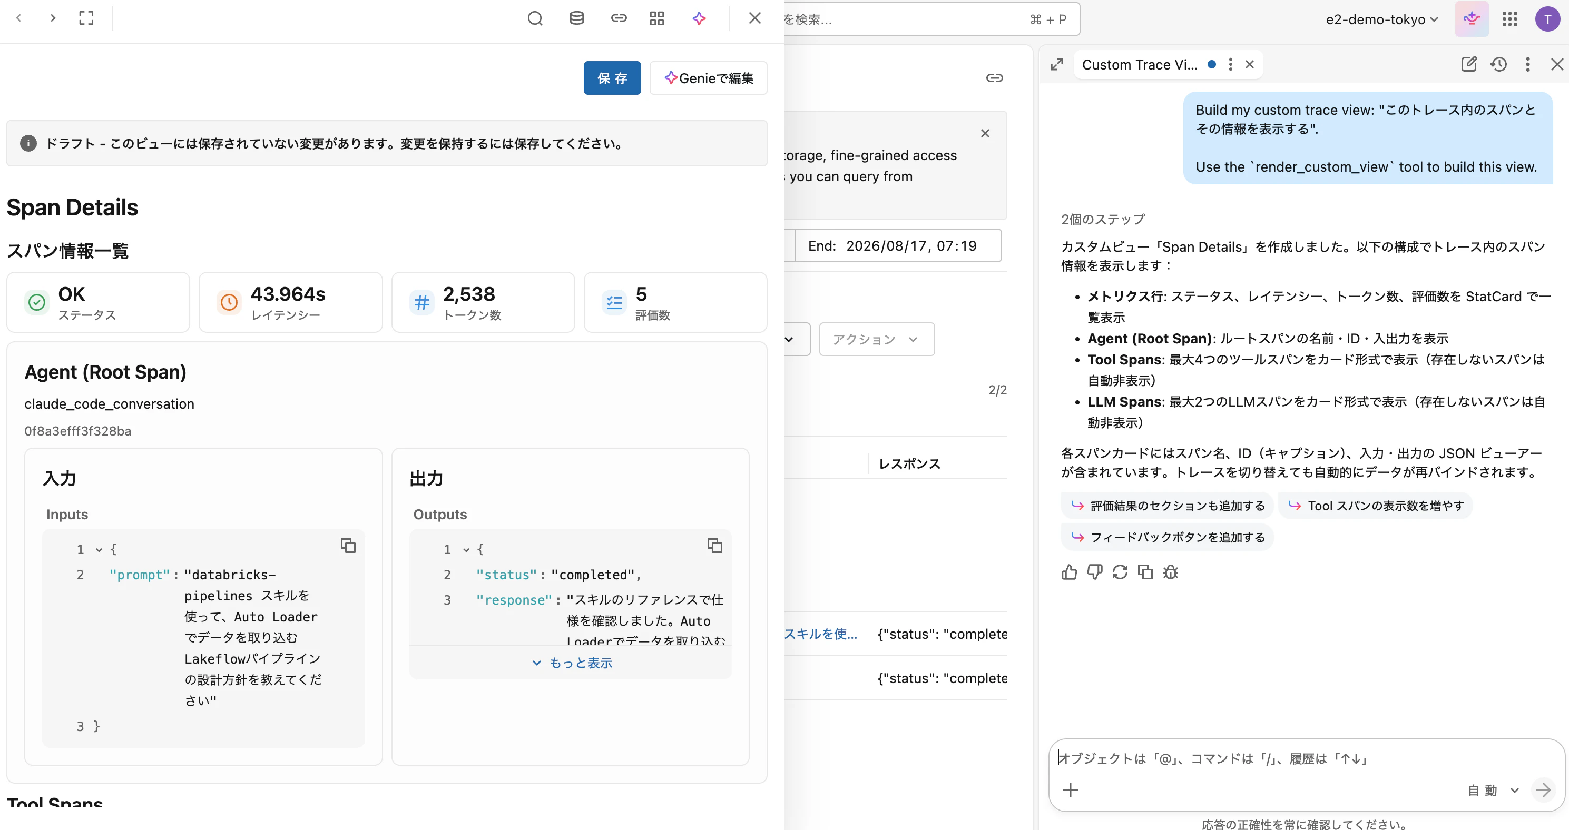
Task: Open Genieで編集 to edit the view
Action: tap(708, 78)
